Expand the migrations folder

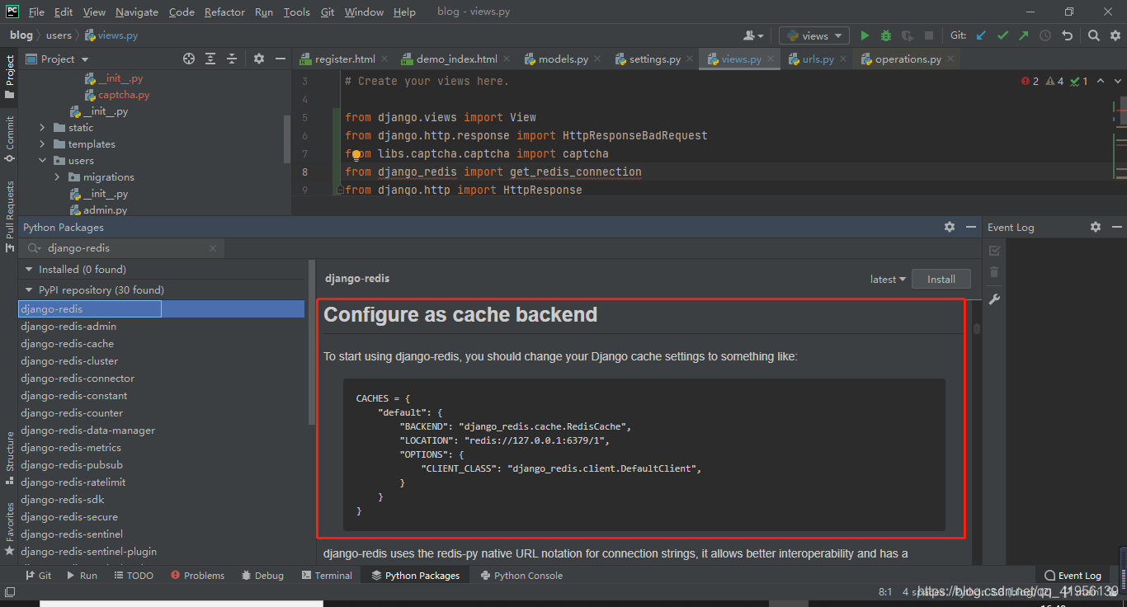point(58,177)
